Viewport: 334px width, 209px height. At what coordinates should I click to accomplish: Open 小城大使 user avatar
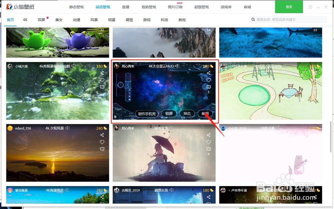pos(10,66)
